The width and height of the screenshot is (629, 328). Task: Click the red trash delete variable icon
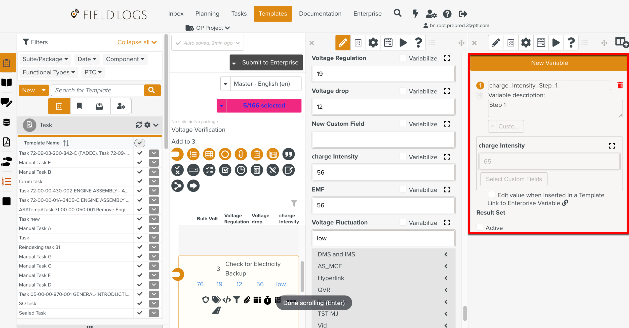point(620,85)
